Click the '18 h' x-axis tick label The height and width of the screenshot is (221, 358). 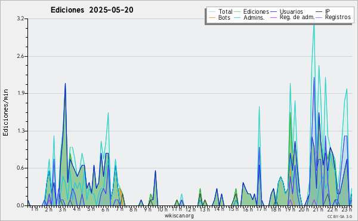tap(275, 209)
